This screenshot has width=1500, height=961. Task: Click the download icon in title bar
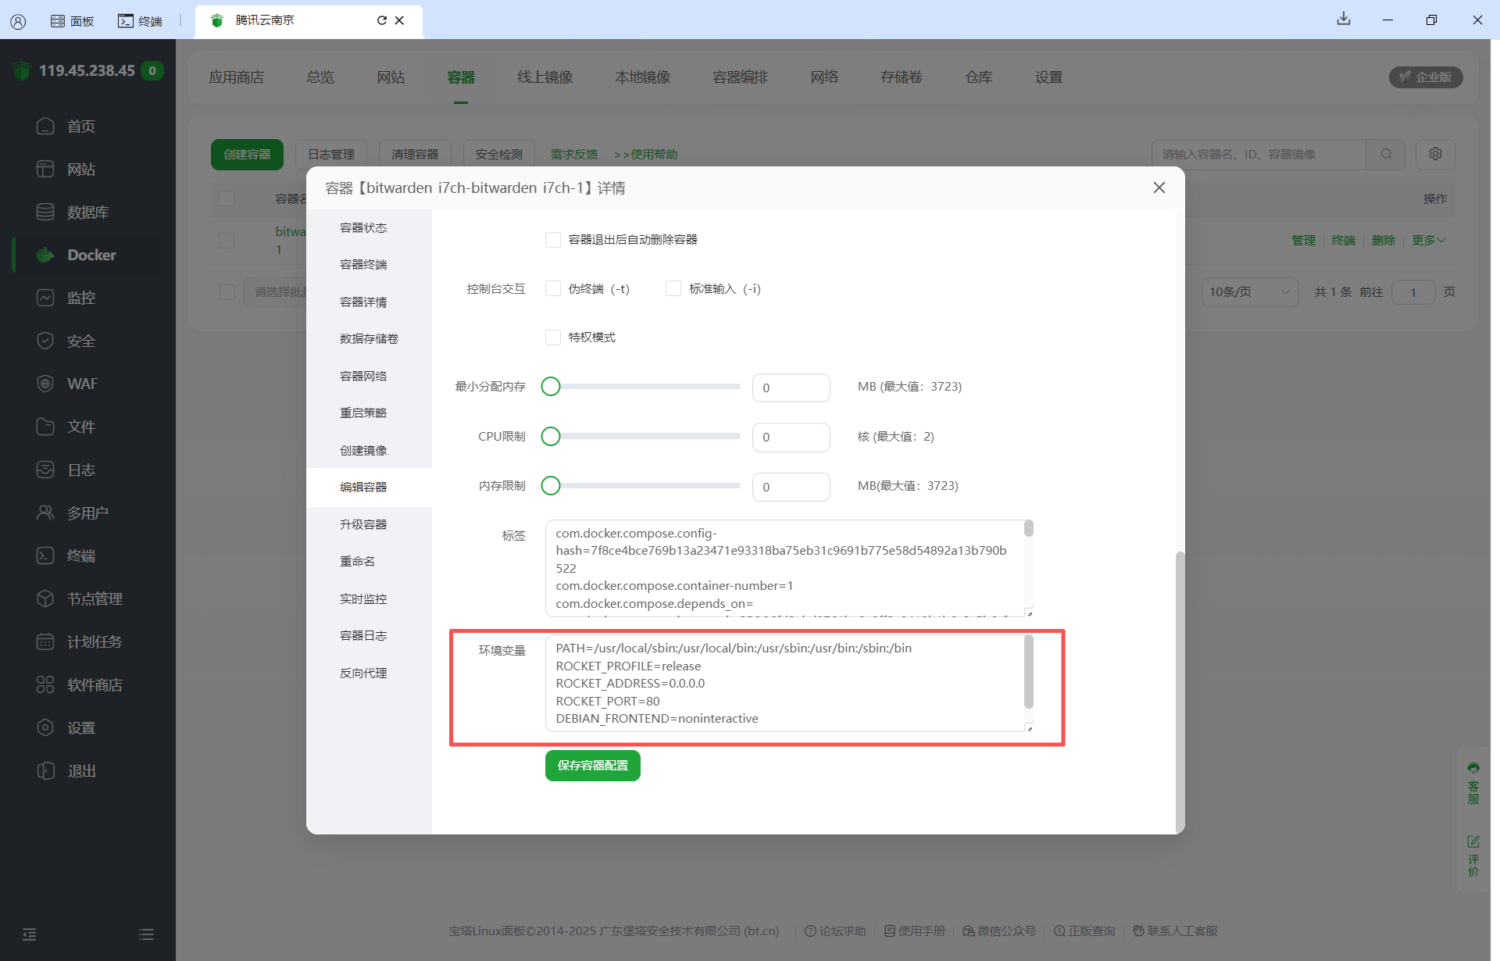(x=1344, y=19)
